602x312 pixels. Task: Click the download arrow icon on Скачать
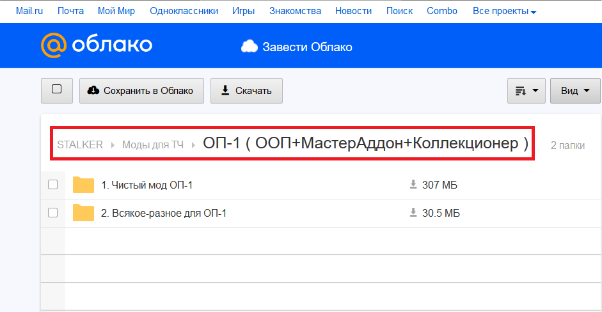tap(225, 90)
